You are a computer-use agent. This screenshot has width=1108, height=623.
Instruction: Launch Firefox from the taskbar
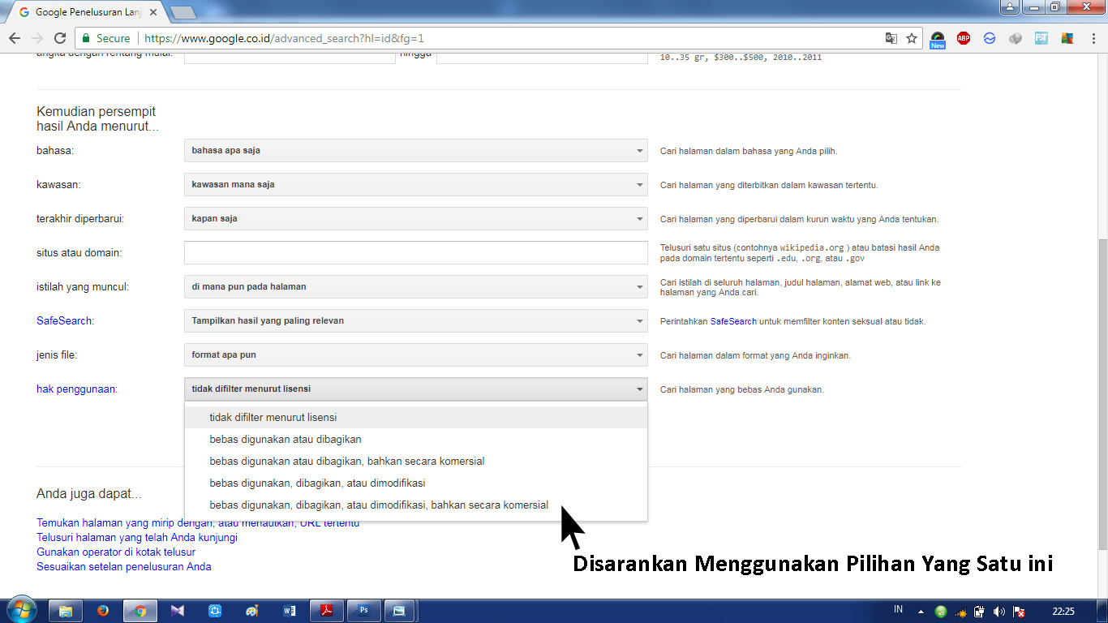103,611
